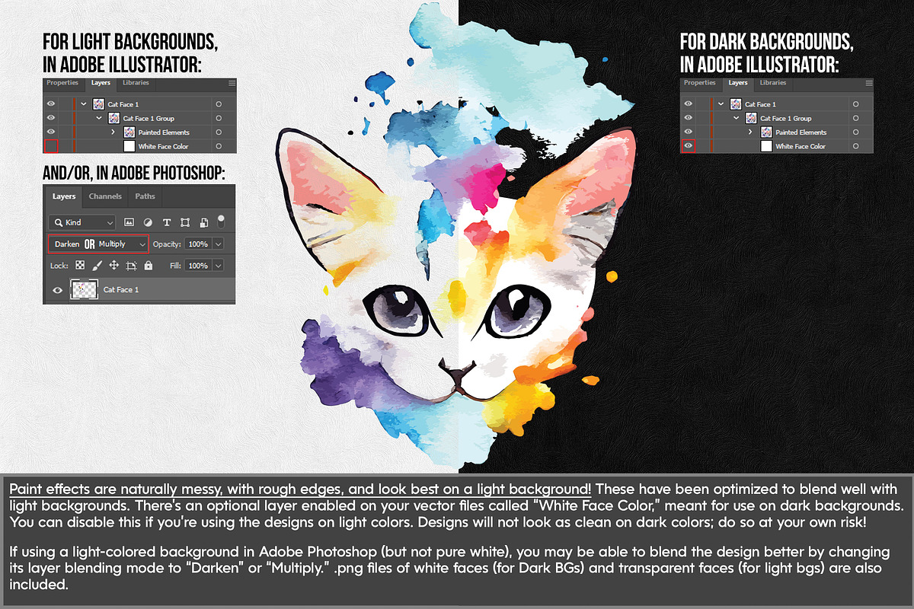Click target circle for Cat Face 1, dark-backgrounds panel

pos(856,104)
